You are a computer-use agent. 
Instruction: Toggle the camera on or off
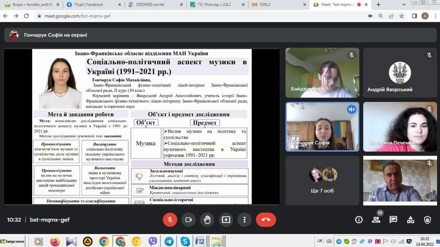click(188, 220)
